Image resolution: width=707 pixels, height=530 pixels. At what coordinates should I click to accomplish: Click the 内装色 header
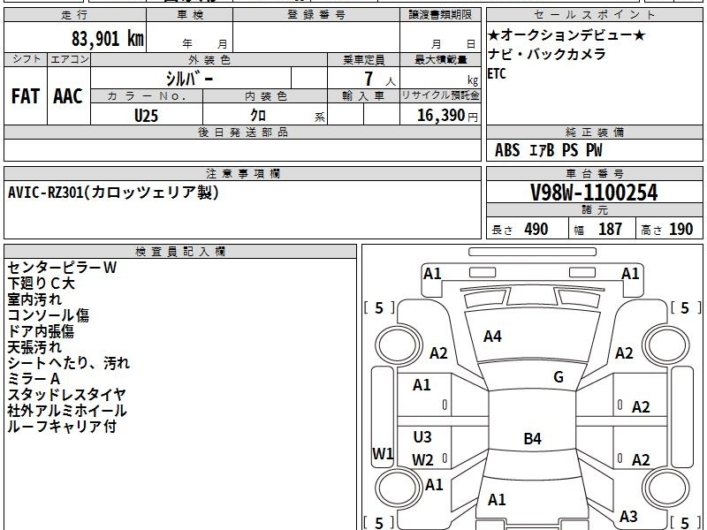tap(266, 96)
